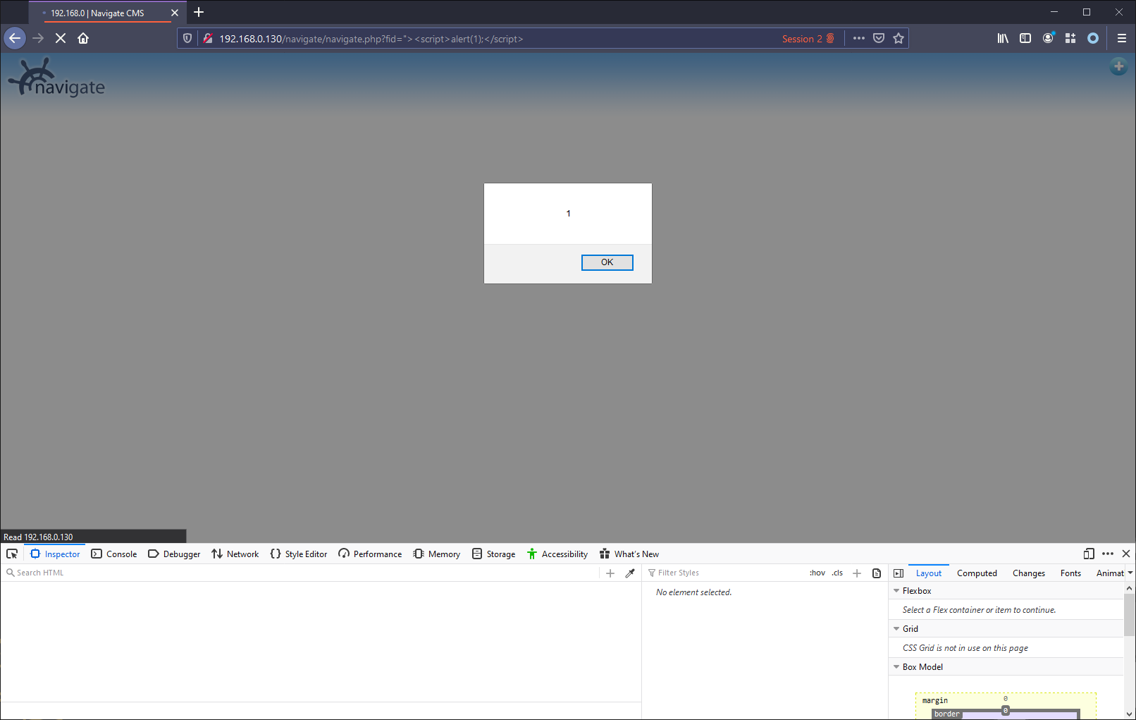The width and height of the screenshot is (1136, 720).
Task: Open the Memory panel
Action: (x=437, y=554)
